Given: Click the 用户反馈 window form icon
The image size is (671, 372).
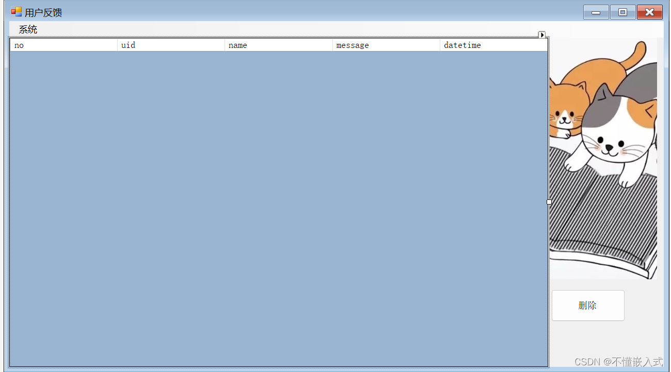Looking at the screenshot, I should pyautogui.click(x=17, y=12).
